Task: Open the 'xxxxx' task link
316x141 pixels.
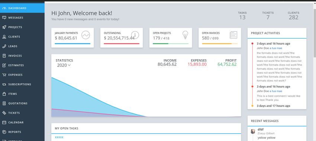Action: pyautogui.click(x=59, y=137)
